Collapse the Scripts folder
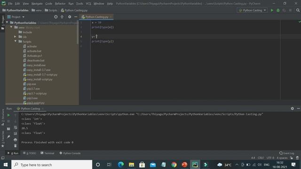 click(x=16, y=41)
